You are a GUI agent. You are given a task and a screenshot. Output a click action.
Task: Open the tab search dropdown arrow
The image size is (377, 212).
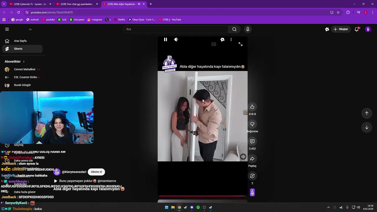pyautogui.click(x=4, y=4)
